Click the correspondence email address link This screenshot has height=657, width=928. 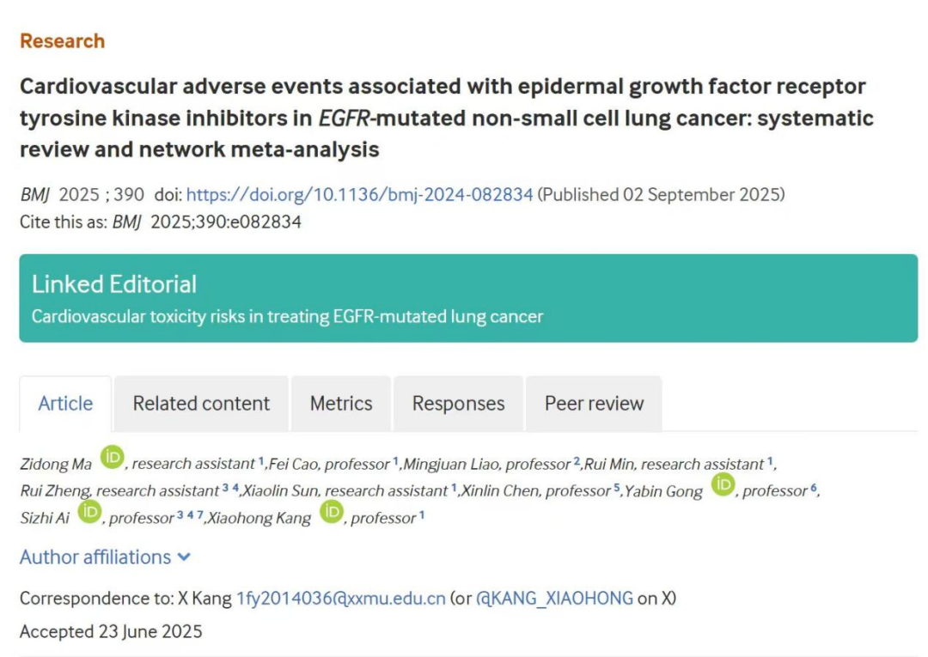pyautogui.click(x=341, y=599)
